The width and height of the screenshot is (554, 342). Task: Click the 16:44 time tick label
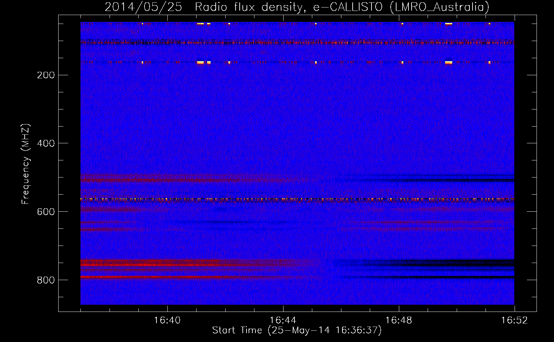[283, 320]
